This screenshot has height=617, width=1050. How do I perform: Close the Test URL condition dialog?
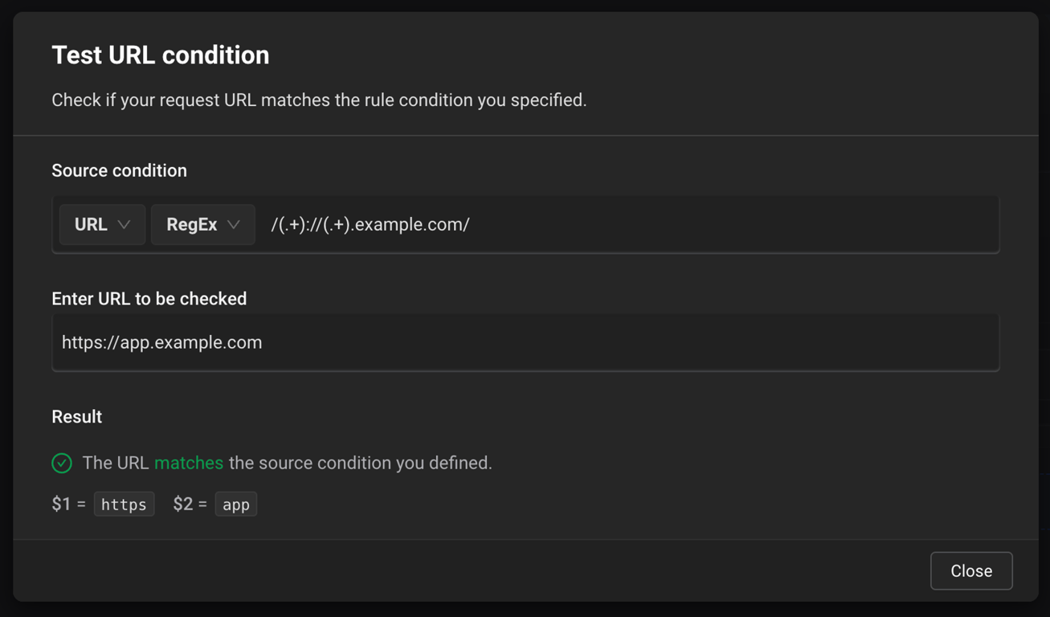(970, 571)
